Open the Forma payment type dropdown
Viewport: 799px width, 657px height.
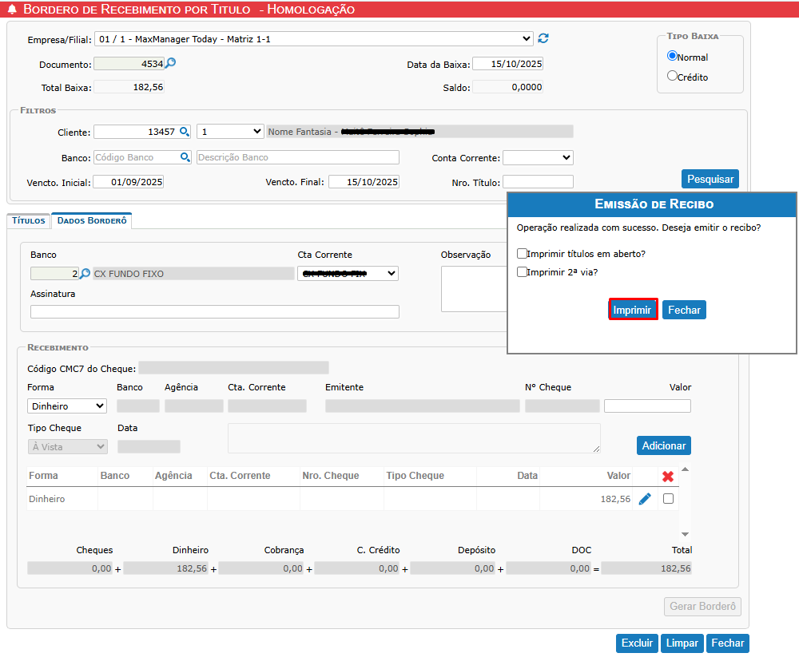[x=67, y=406]
